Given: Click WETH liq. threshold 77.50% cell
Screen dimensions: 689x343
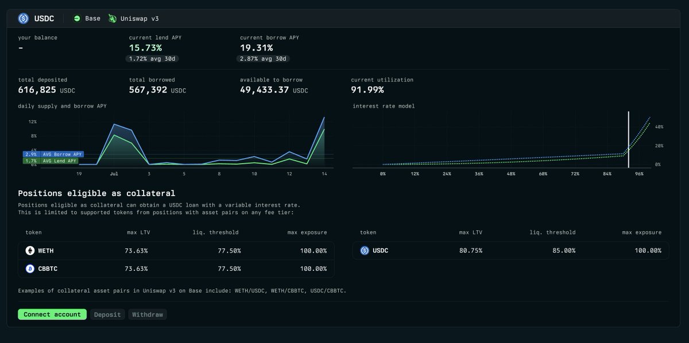Looking at the screenshot, I should (229, 251).
